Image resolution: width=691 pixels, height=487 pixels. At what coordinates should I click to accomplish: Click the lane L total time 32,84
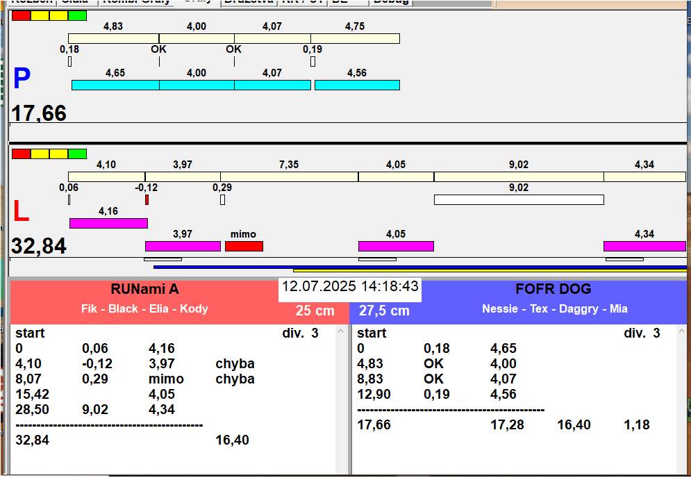click(39, 245)
